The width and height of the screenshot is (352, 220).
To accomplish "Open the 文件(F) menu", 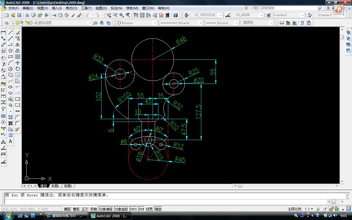I will coord(13,8).
